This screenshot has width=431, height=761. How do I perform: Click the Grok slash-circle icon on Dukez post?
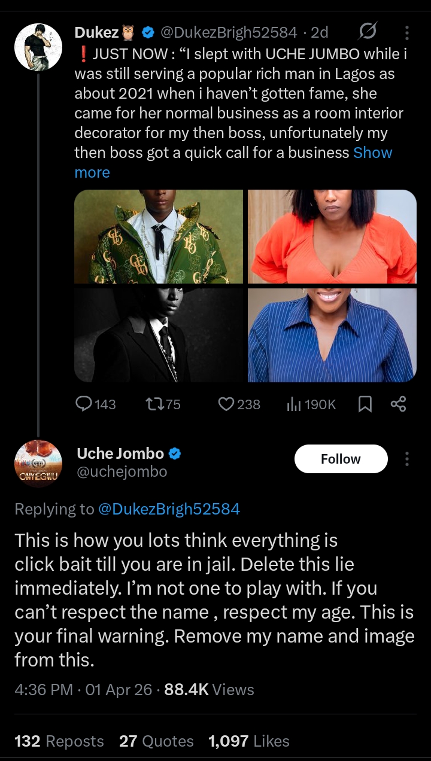click(x=368, y=32)
